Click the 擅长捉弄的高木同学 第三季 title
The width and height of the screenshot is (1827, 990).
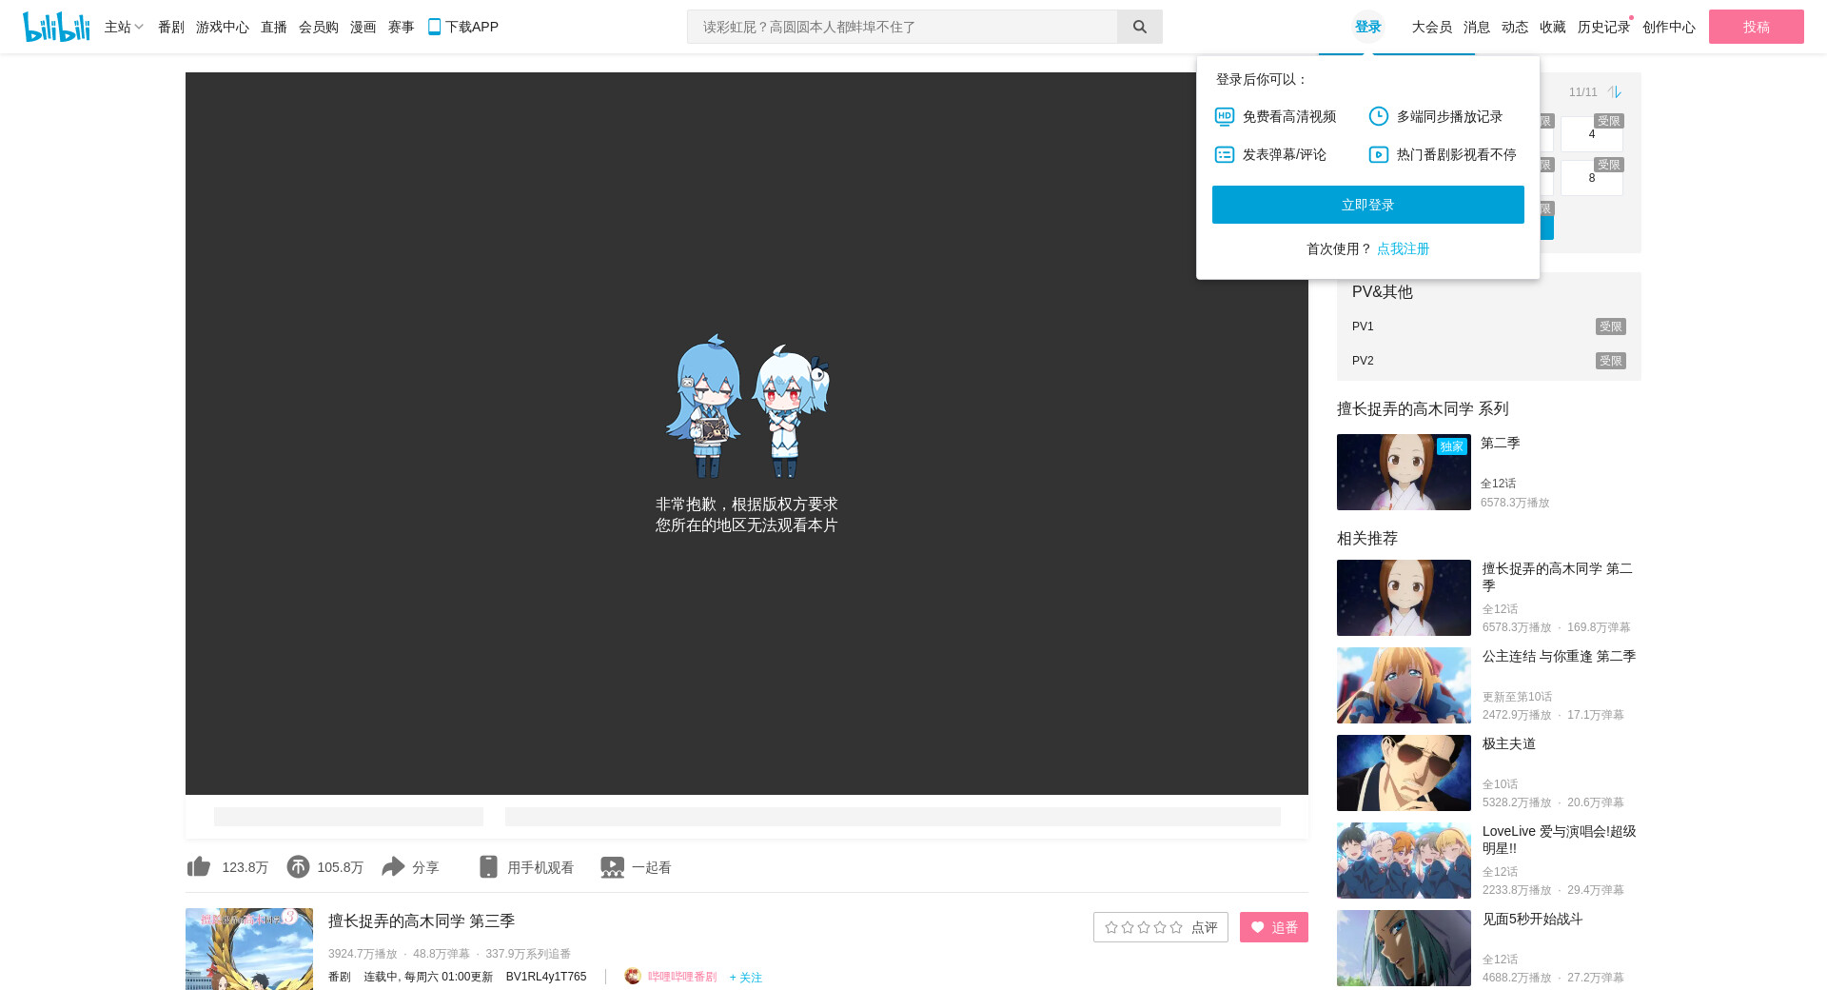coord(422,921)
